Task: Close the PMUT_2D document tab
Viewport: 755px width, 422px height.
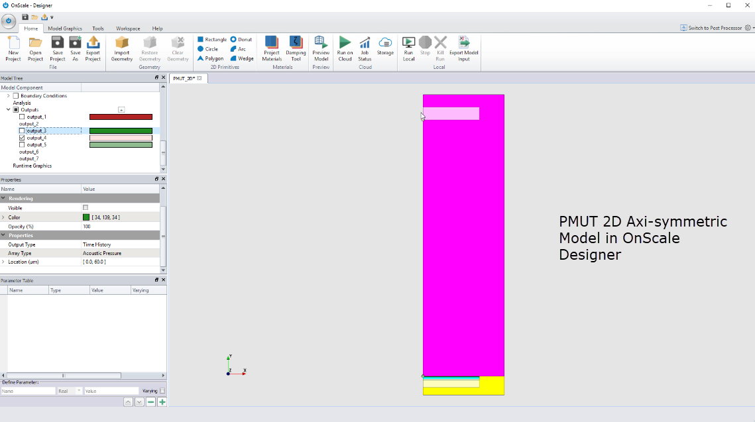Action: point(200,78)
